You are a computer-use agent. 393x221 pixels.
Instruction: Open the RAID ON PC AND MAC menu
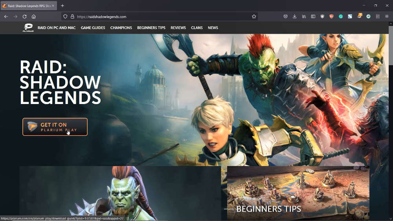pyautogui.click(x=56, y=28)
